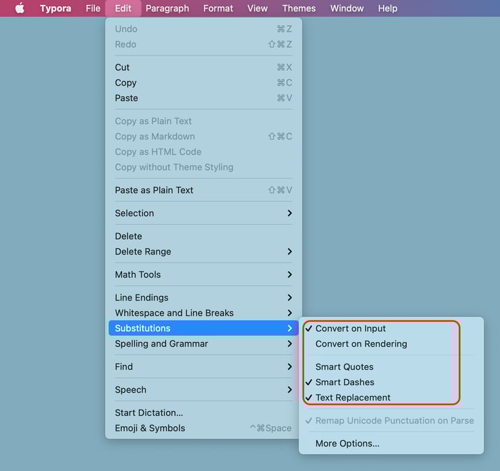500x471 pixels.
Task: Expand the Line Endings submenu
Action: click(x=203, y=297)
